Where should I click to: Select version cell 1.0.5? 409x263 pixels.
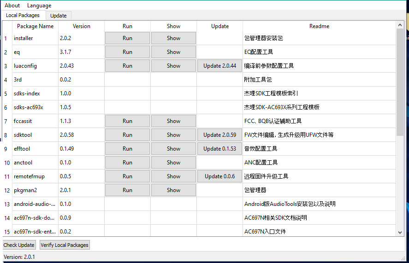[x=81, y=107]
